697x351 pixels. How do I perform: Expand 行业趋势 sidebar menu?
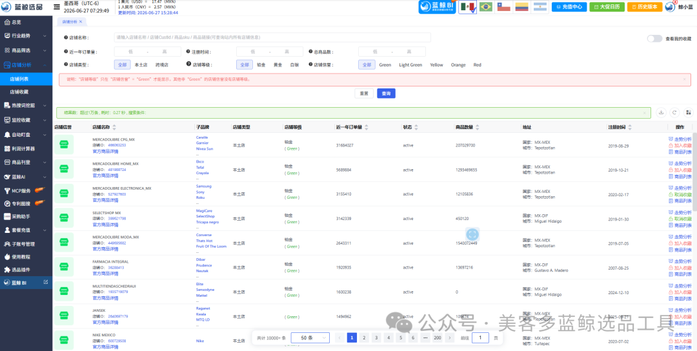[26, 35]
